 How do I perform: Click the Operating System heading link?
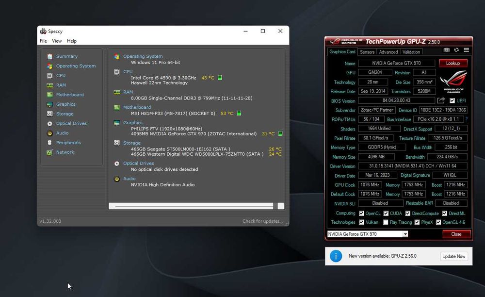(143, 56)
